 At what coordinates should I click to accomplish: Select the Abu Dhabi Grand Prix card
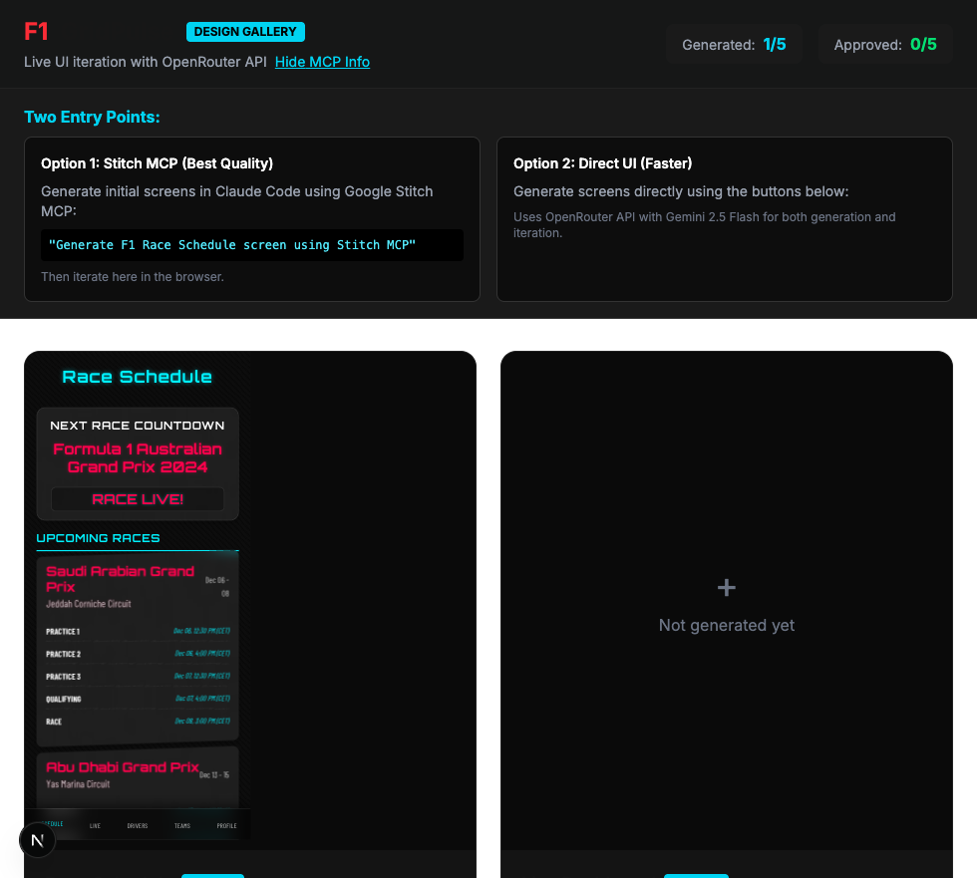pos(138,774)
